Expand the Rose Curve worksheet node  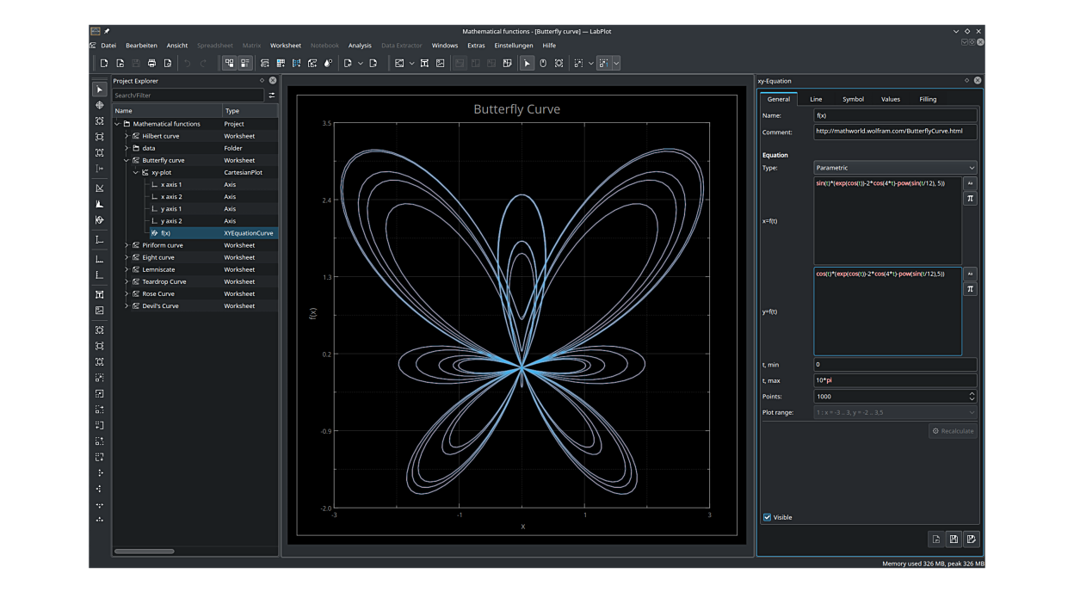[x=127, y=293]
